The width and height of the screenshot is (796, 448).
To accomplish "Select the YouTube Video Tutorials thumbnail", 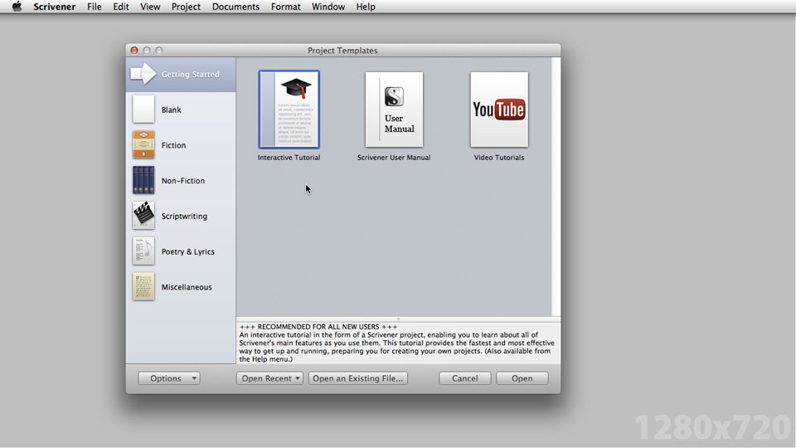I will coord(499,110).
